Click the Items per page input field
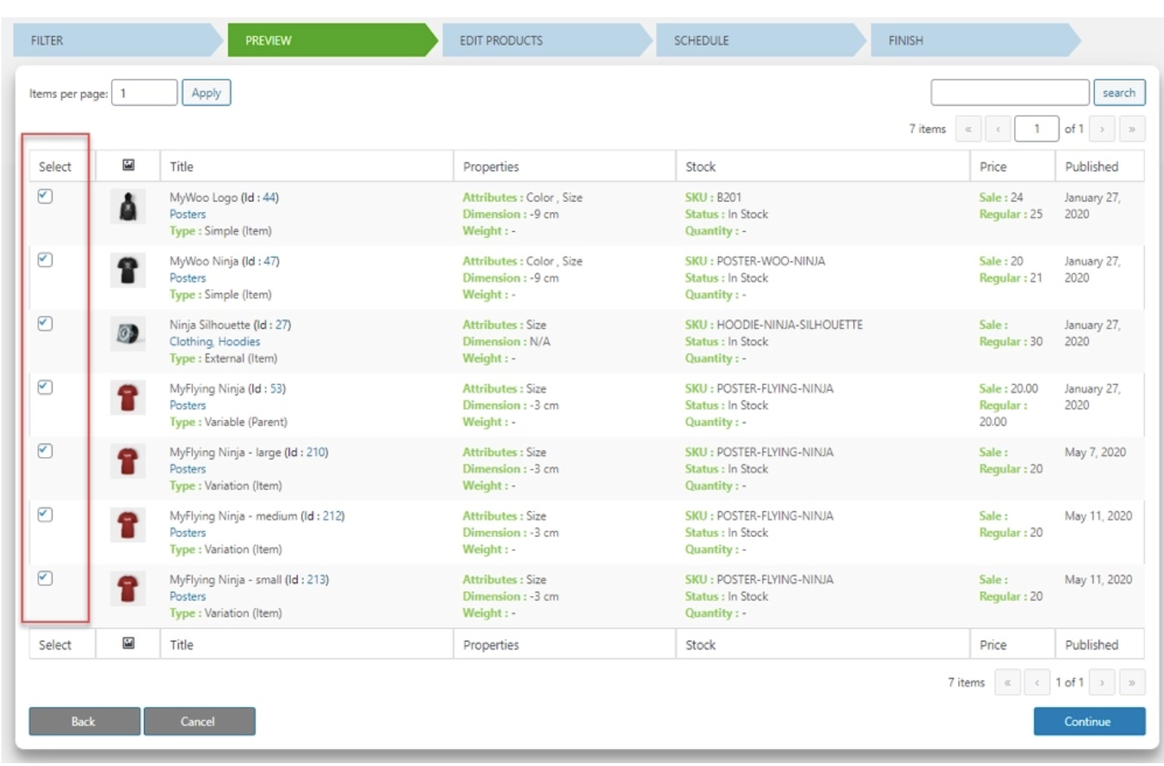The image size is (1164, 766). coord(144,93)
